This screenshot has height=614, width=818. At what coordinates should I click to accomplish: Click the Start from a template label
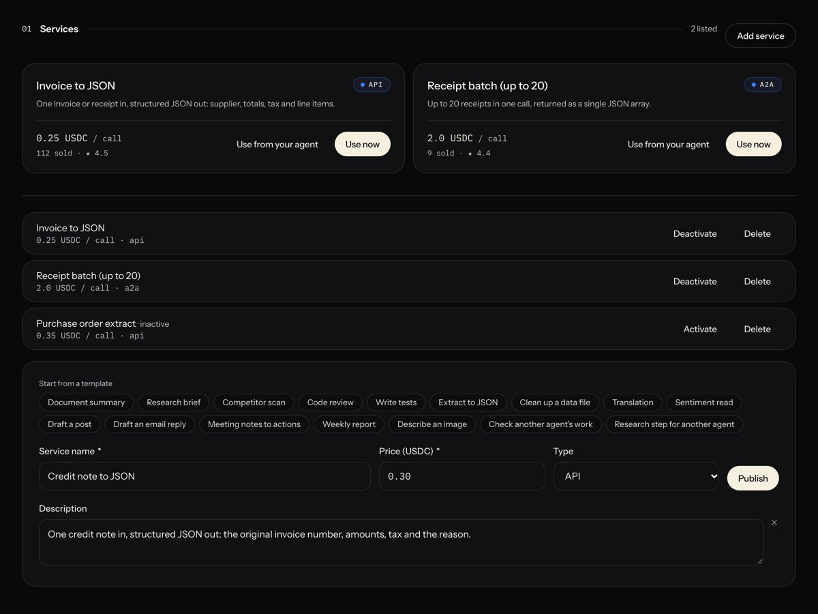click(x=76, y=383)
